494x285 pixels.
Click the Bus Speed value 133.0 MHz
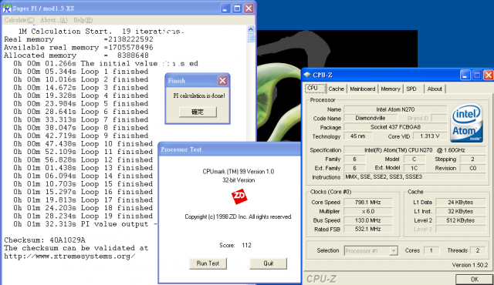pyautogui.click(x=368, y=220)
